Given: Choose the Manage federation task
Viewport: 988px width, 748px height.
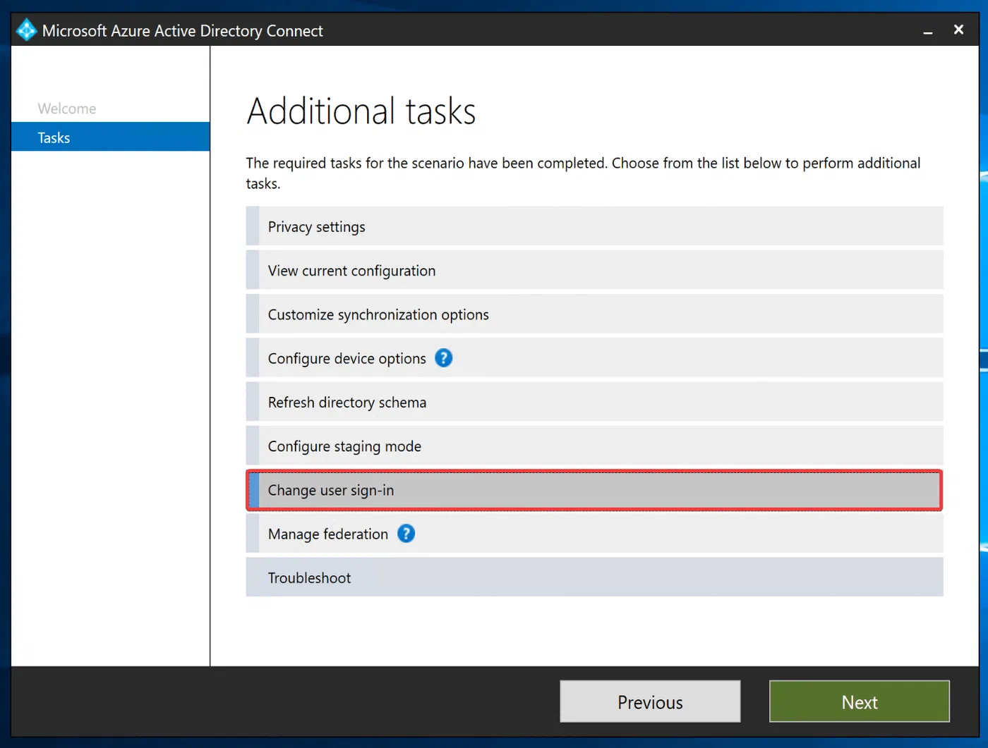Looking at the screenshot, I should [594, 534].
